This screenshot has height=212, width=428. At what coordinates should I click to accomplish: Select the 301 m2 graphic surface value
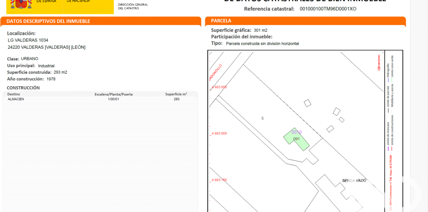point(261,30)
